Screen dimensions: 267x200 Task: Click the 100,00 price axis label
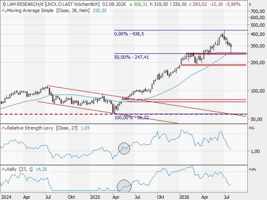tap(258, 91)
